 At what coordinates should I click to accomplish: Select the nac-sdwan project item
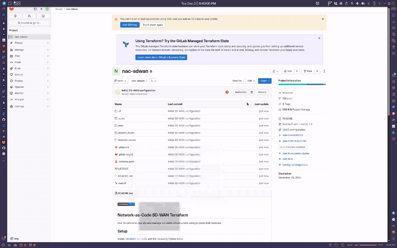coord(29,37)
